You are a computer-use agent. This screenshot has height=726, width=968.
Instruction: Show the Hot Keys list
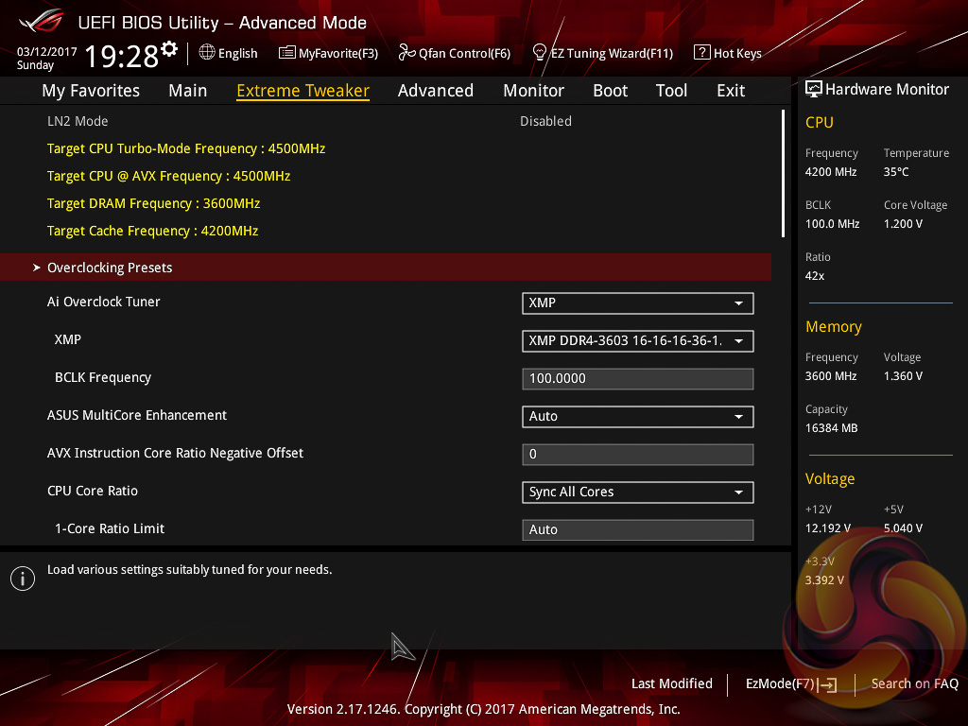(728, 53)
